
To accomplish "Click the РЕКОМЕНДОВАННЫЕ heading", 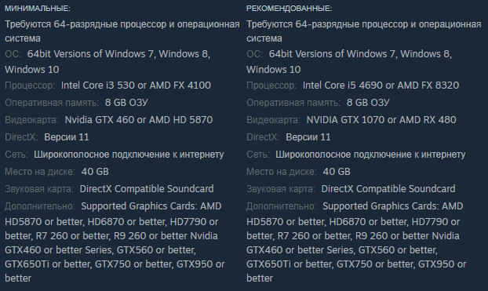I will [290, 9].
